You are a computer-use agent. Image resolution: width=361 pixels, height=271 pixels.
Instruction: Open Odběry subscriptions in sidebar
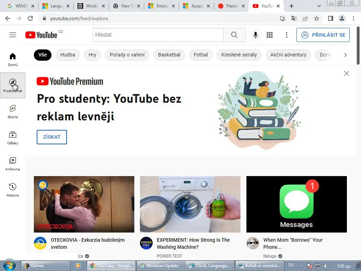pos(13,138)
